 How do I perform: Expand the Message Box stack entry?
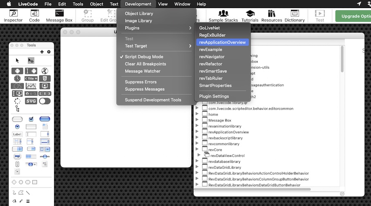pos(197,121)
